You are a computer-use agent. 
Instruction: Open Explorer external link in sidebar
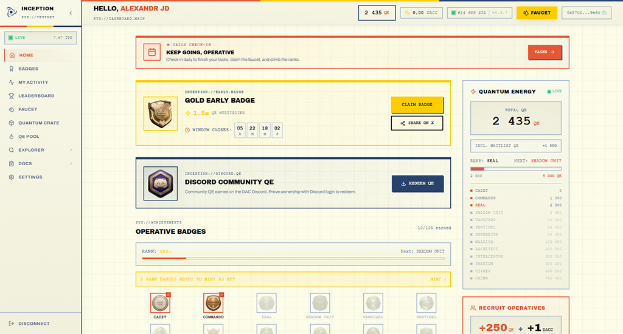(31, 150)
